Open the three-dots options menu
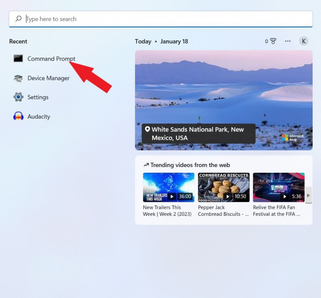The image size is (321, 298). click(287, 41)
